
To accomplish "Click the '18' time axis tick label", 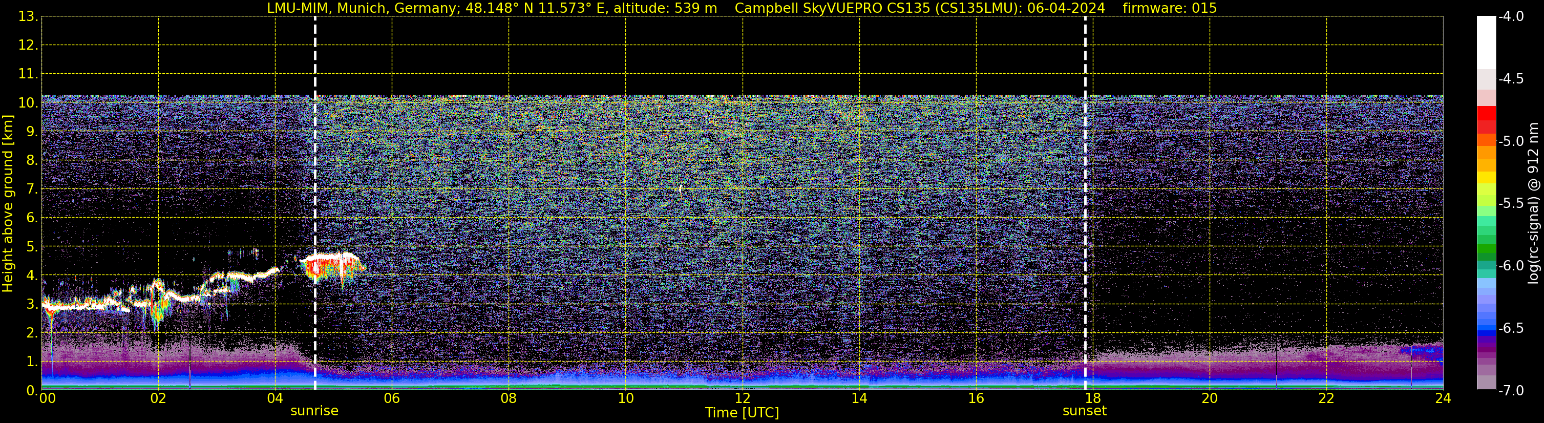I will click(x=1093, y=398).
